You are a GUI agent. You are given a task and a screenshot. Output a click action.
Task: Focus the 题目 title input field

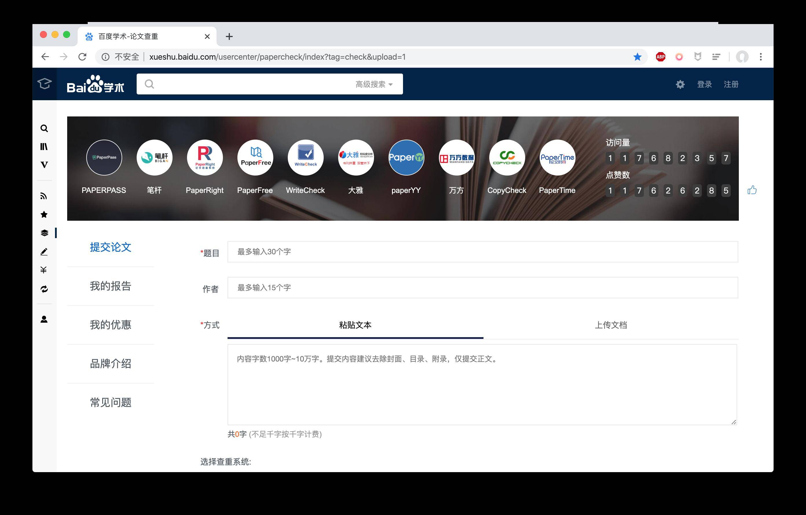click(483, 252)
